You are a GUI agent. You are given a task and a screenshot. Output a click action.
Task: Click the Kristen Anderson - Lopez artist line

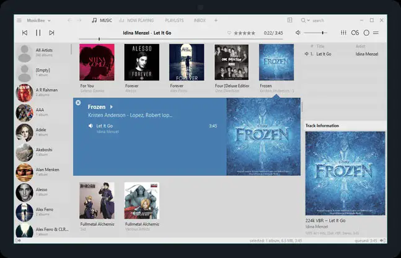tap(130, 115)
